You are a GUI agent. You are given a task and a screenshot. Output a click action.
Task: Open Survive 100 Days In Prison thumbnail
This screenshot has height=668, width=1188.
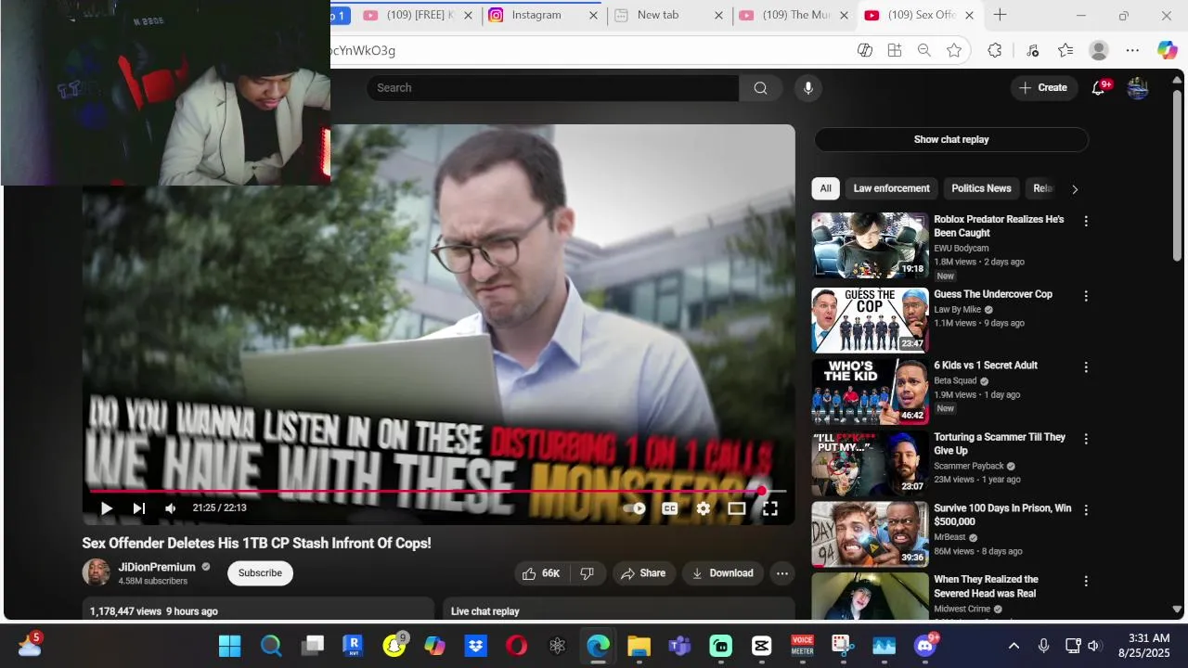pos(870,534)
